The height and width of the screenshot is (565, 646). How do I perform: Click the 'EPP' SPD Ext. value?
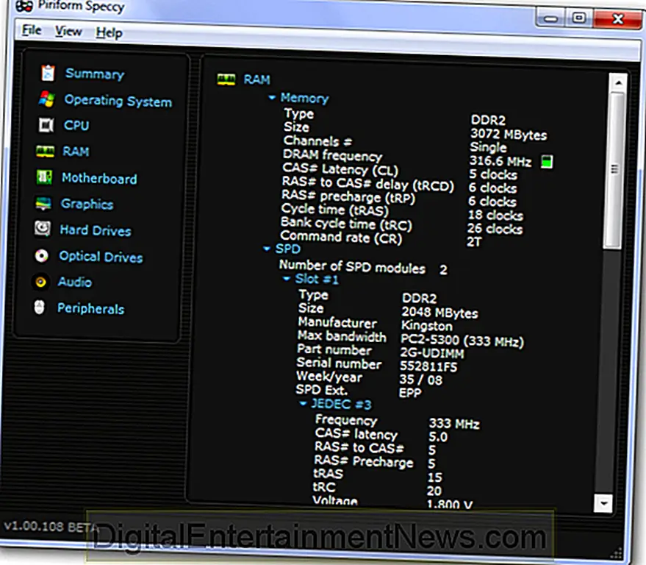point(410,392)
